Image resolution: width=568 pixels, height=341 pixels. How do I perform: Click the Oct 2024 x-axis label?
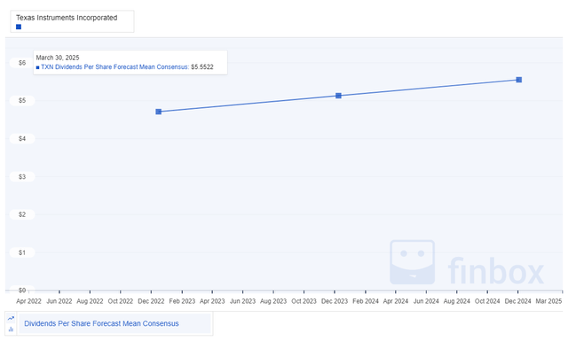tap(487, 301)
